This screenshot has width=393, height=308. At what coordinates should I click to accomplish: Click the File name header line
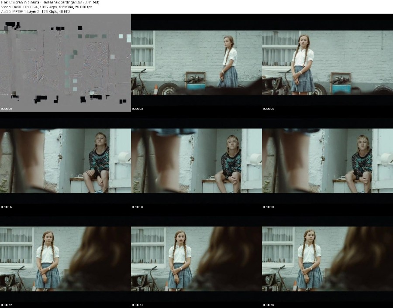[x=50, y=2]
